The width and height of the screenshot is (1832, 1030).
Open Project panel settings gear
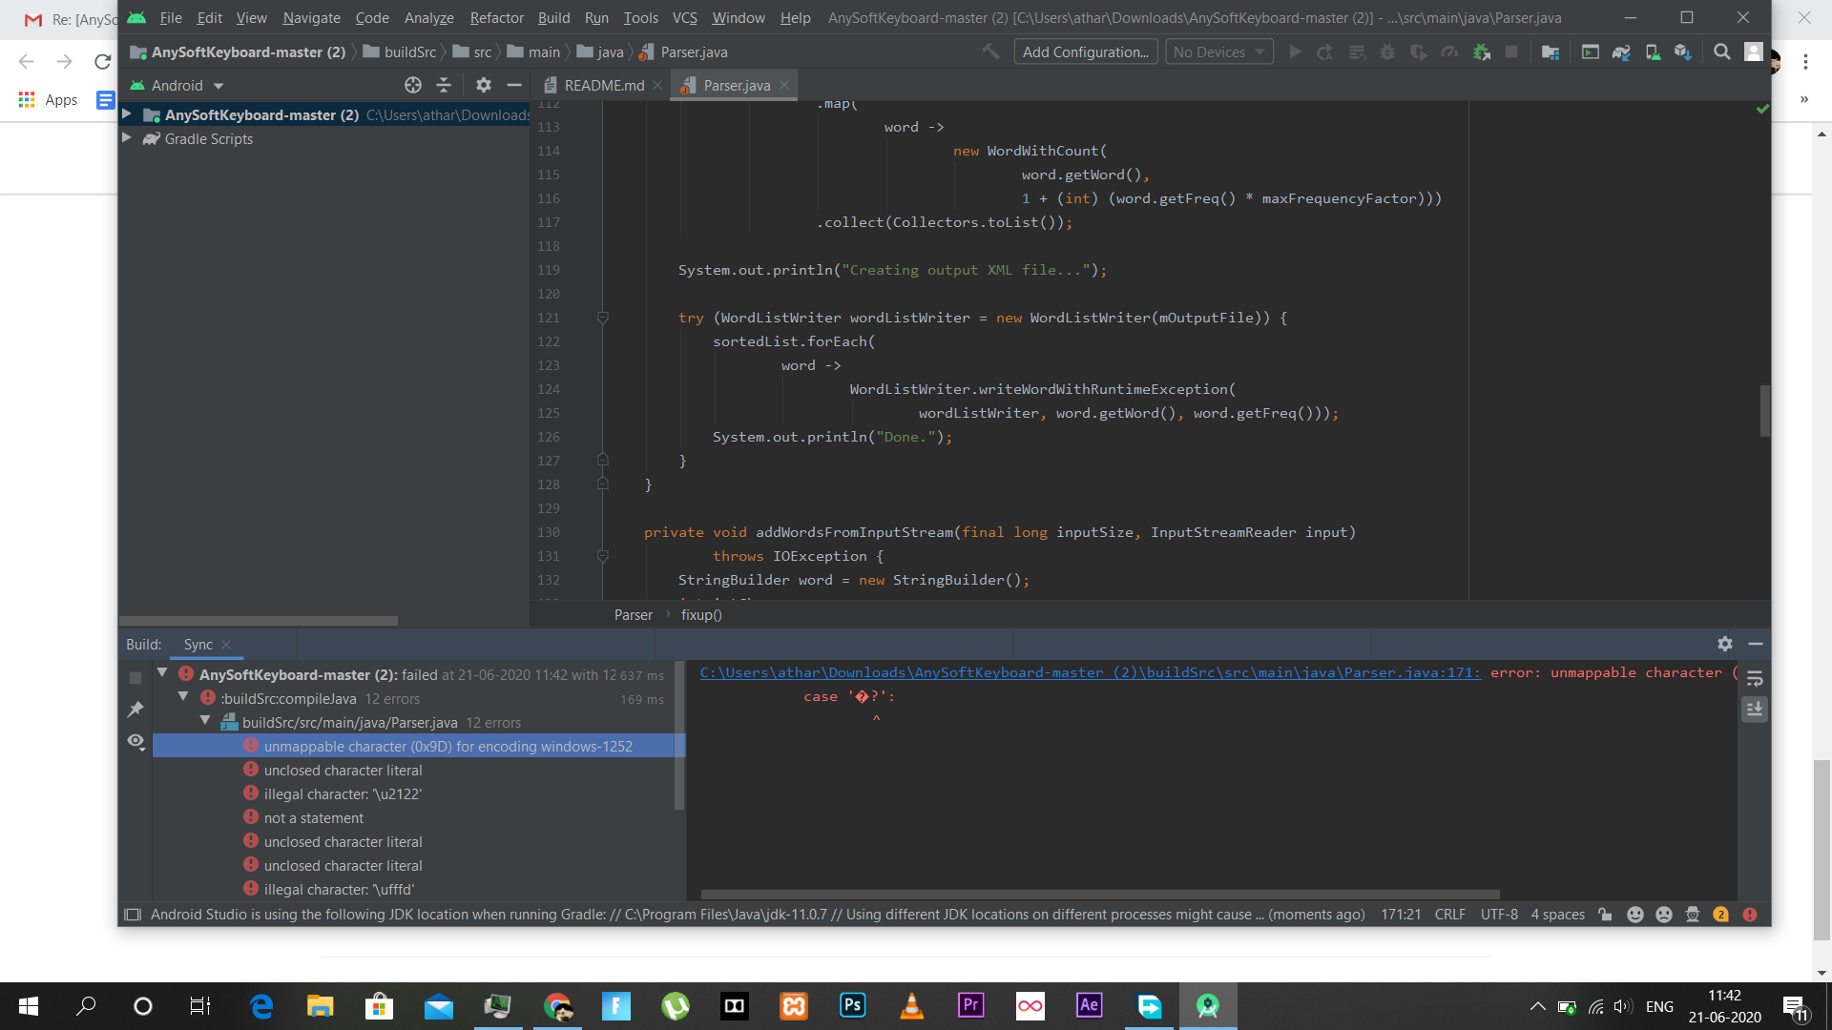(x=484, y=86)
